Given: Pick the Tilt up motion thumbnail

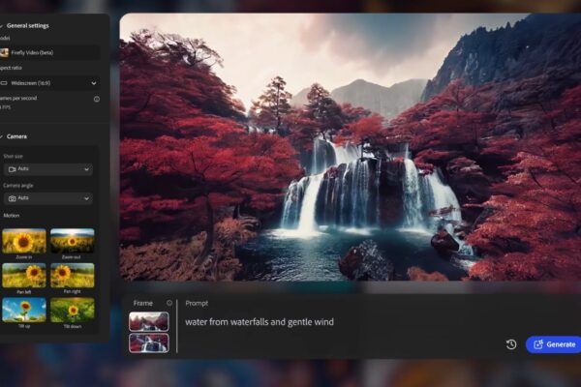Looking at the screenshot, I should (24, 310).
